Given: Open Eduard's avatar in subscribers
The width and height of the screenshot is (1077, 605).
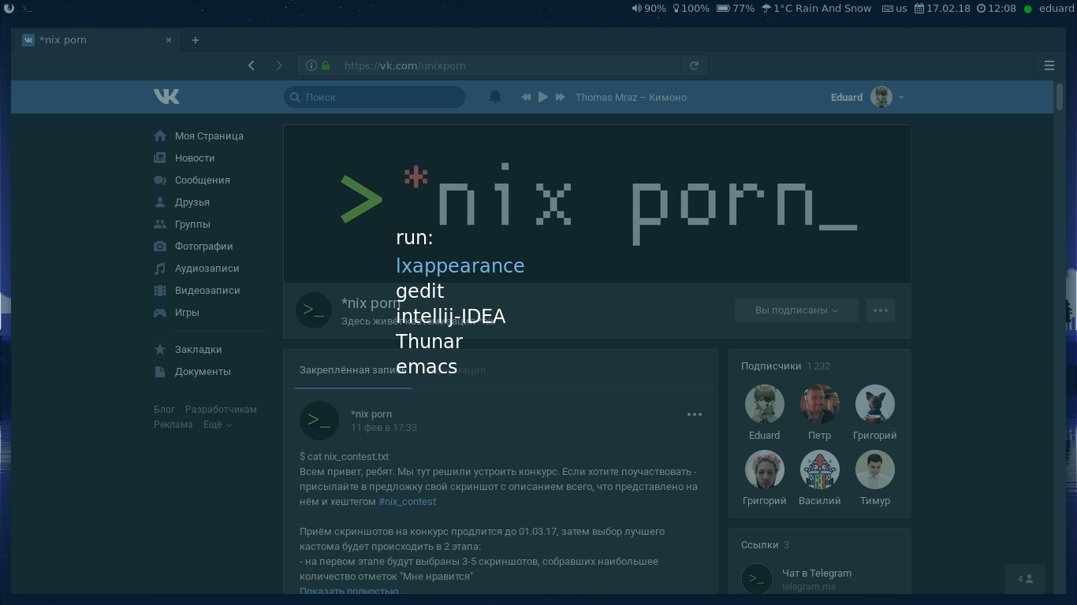Looking at the screenshot, I should pyautogui.click(x=764, y=404).
